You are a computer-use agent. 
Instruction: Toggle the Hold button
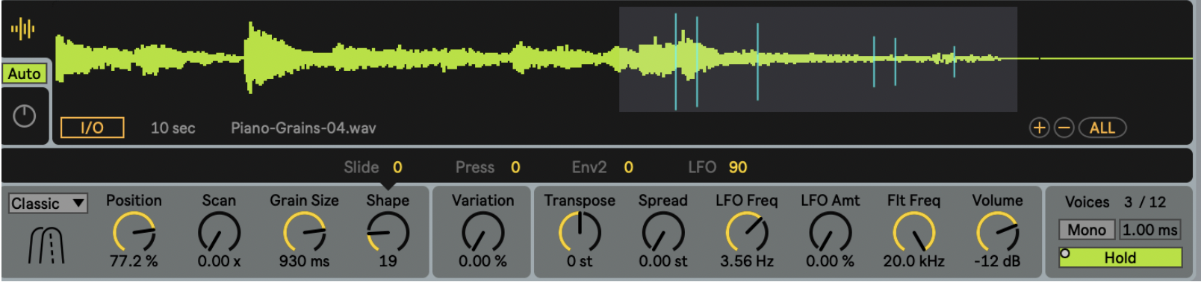[1120, 257]
